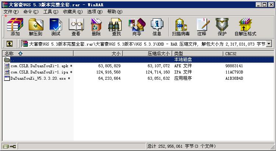This screenshot has height=151, width=276.
Task: Click CRC value 98883141
Action: 234,66
